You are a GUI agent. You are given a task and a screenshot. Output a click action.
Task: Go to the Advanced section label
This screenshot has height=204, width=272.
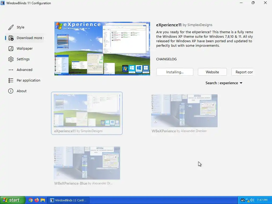pos(24,70)
